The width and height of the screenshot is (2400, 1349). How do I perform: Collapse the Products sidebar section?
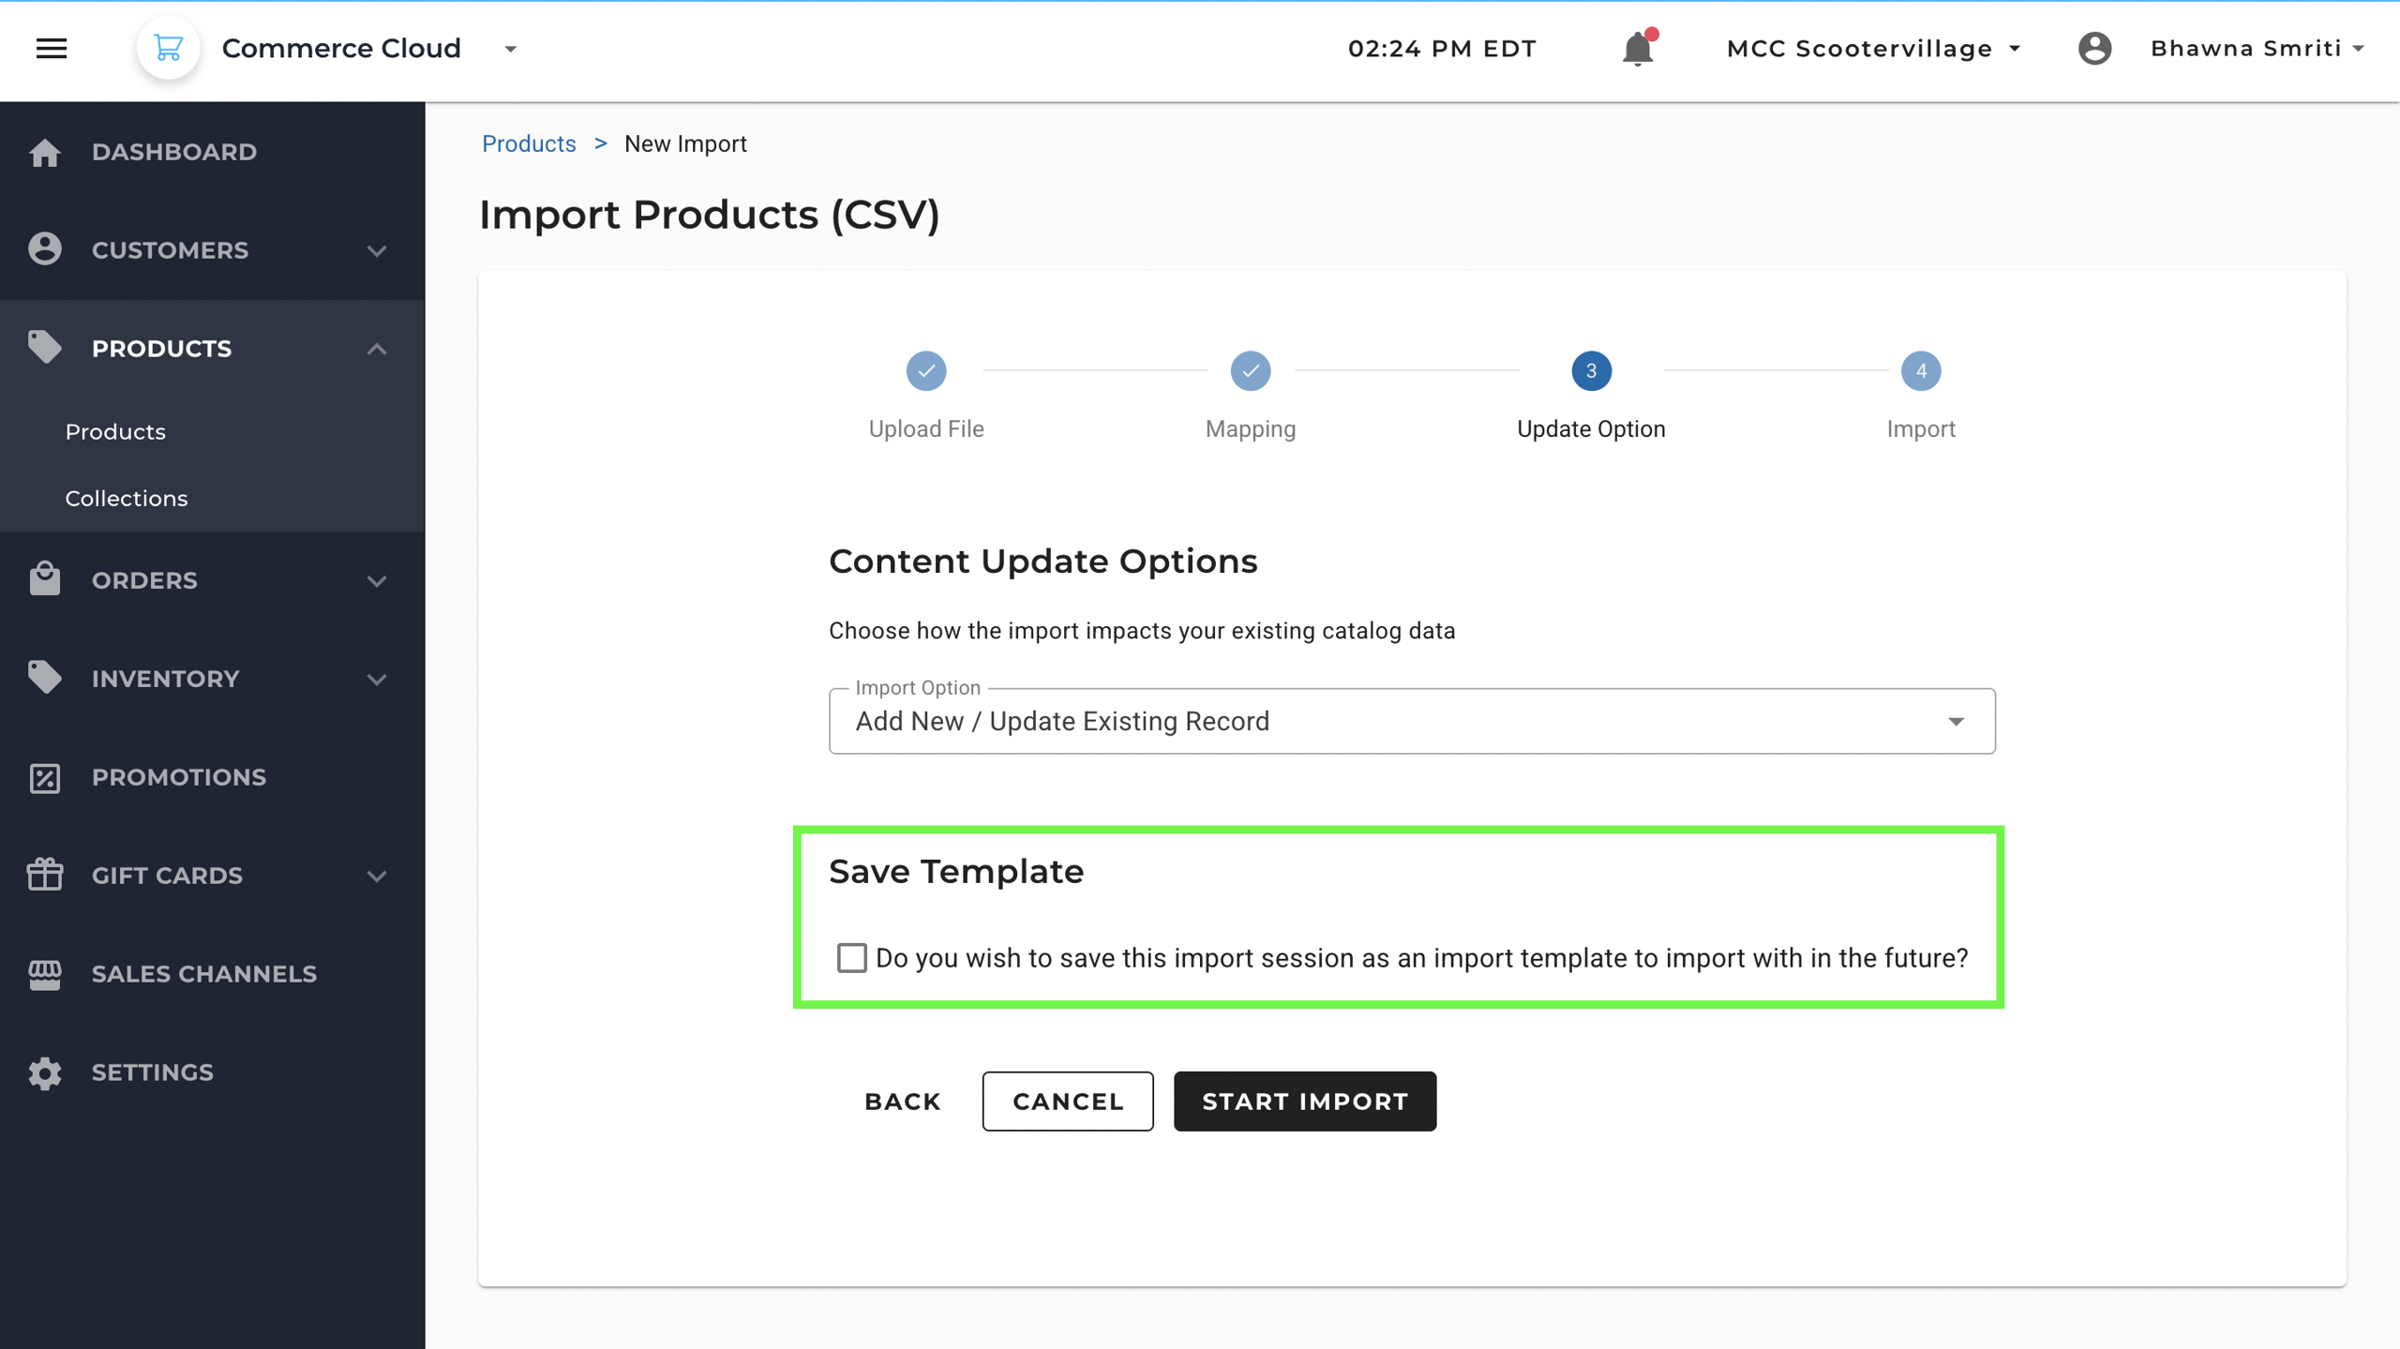pos(377,349)
